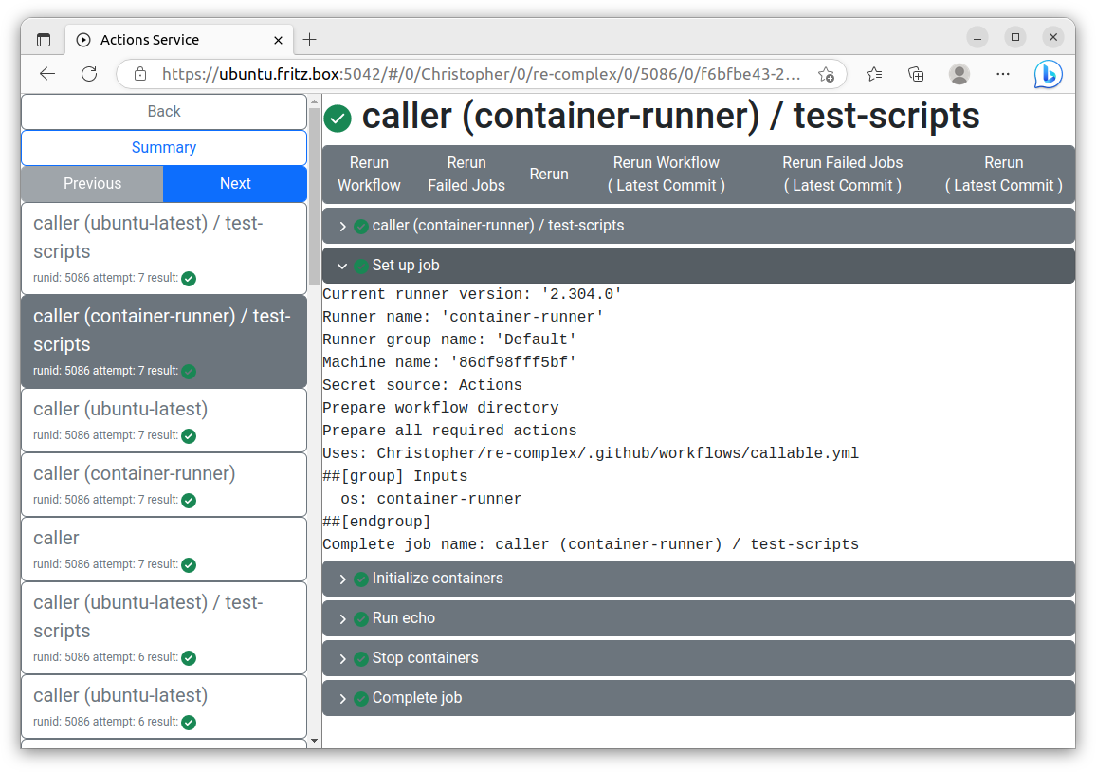Click log line "Current runner version: '2.304.0'"
Screen dimensions: 1096x772
click(472, 294)
